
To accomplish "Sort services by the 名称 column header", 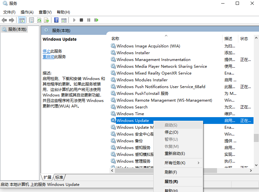I will point(115,39).
